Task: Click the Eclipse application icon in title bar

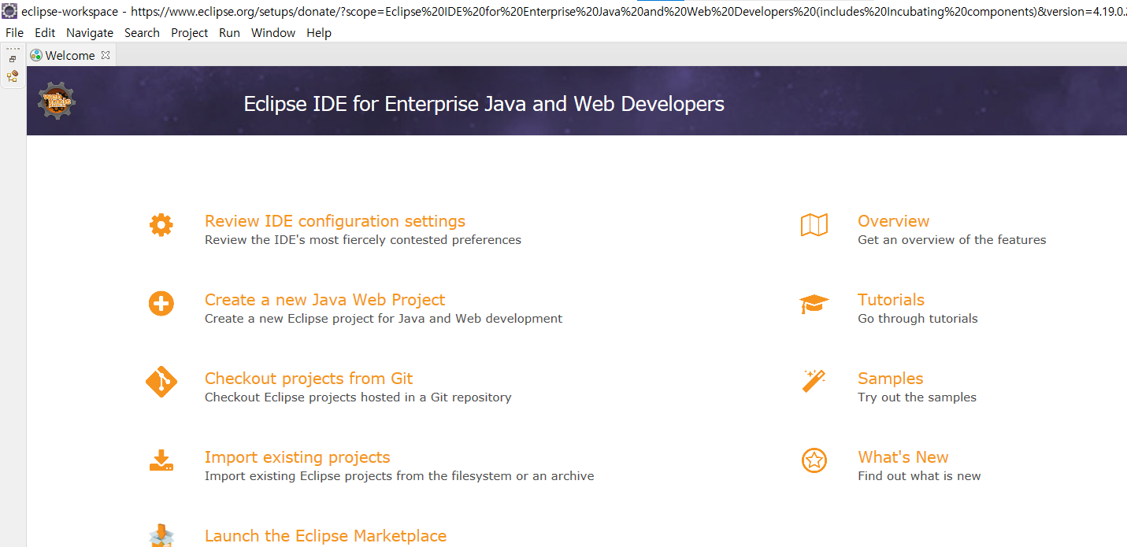Action: click(9, 12)
